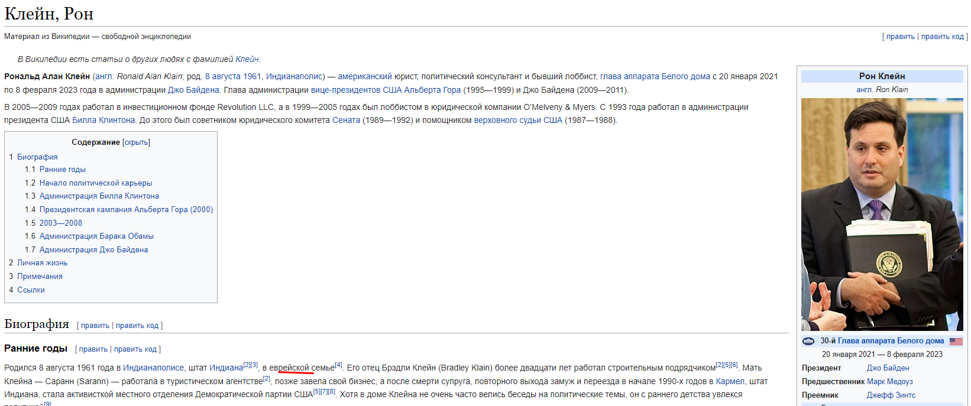Open the Джо Байдена link in intro
This screenshot has height=406, width=971.
coord(193,90)
